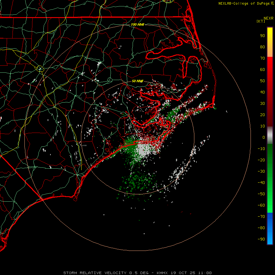
Task: Click the 50 NMI range ring label
Action: [137, 81]
